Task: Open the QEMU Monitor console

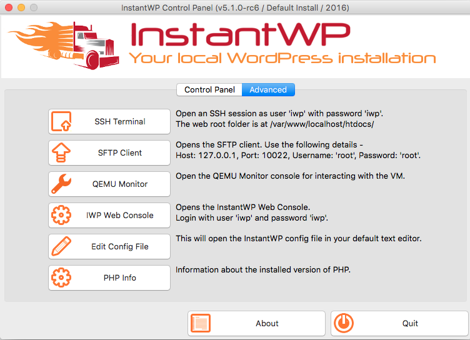Action: (x=109, y=184)
